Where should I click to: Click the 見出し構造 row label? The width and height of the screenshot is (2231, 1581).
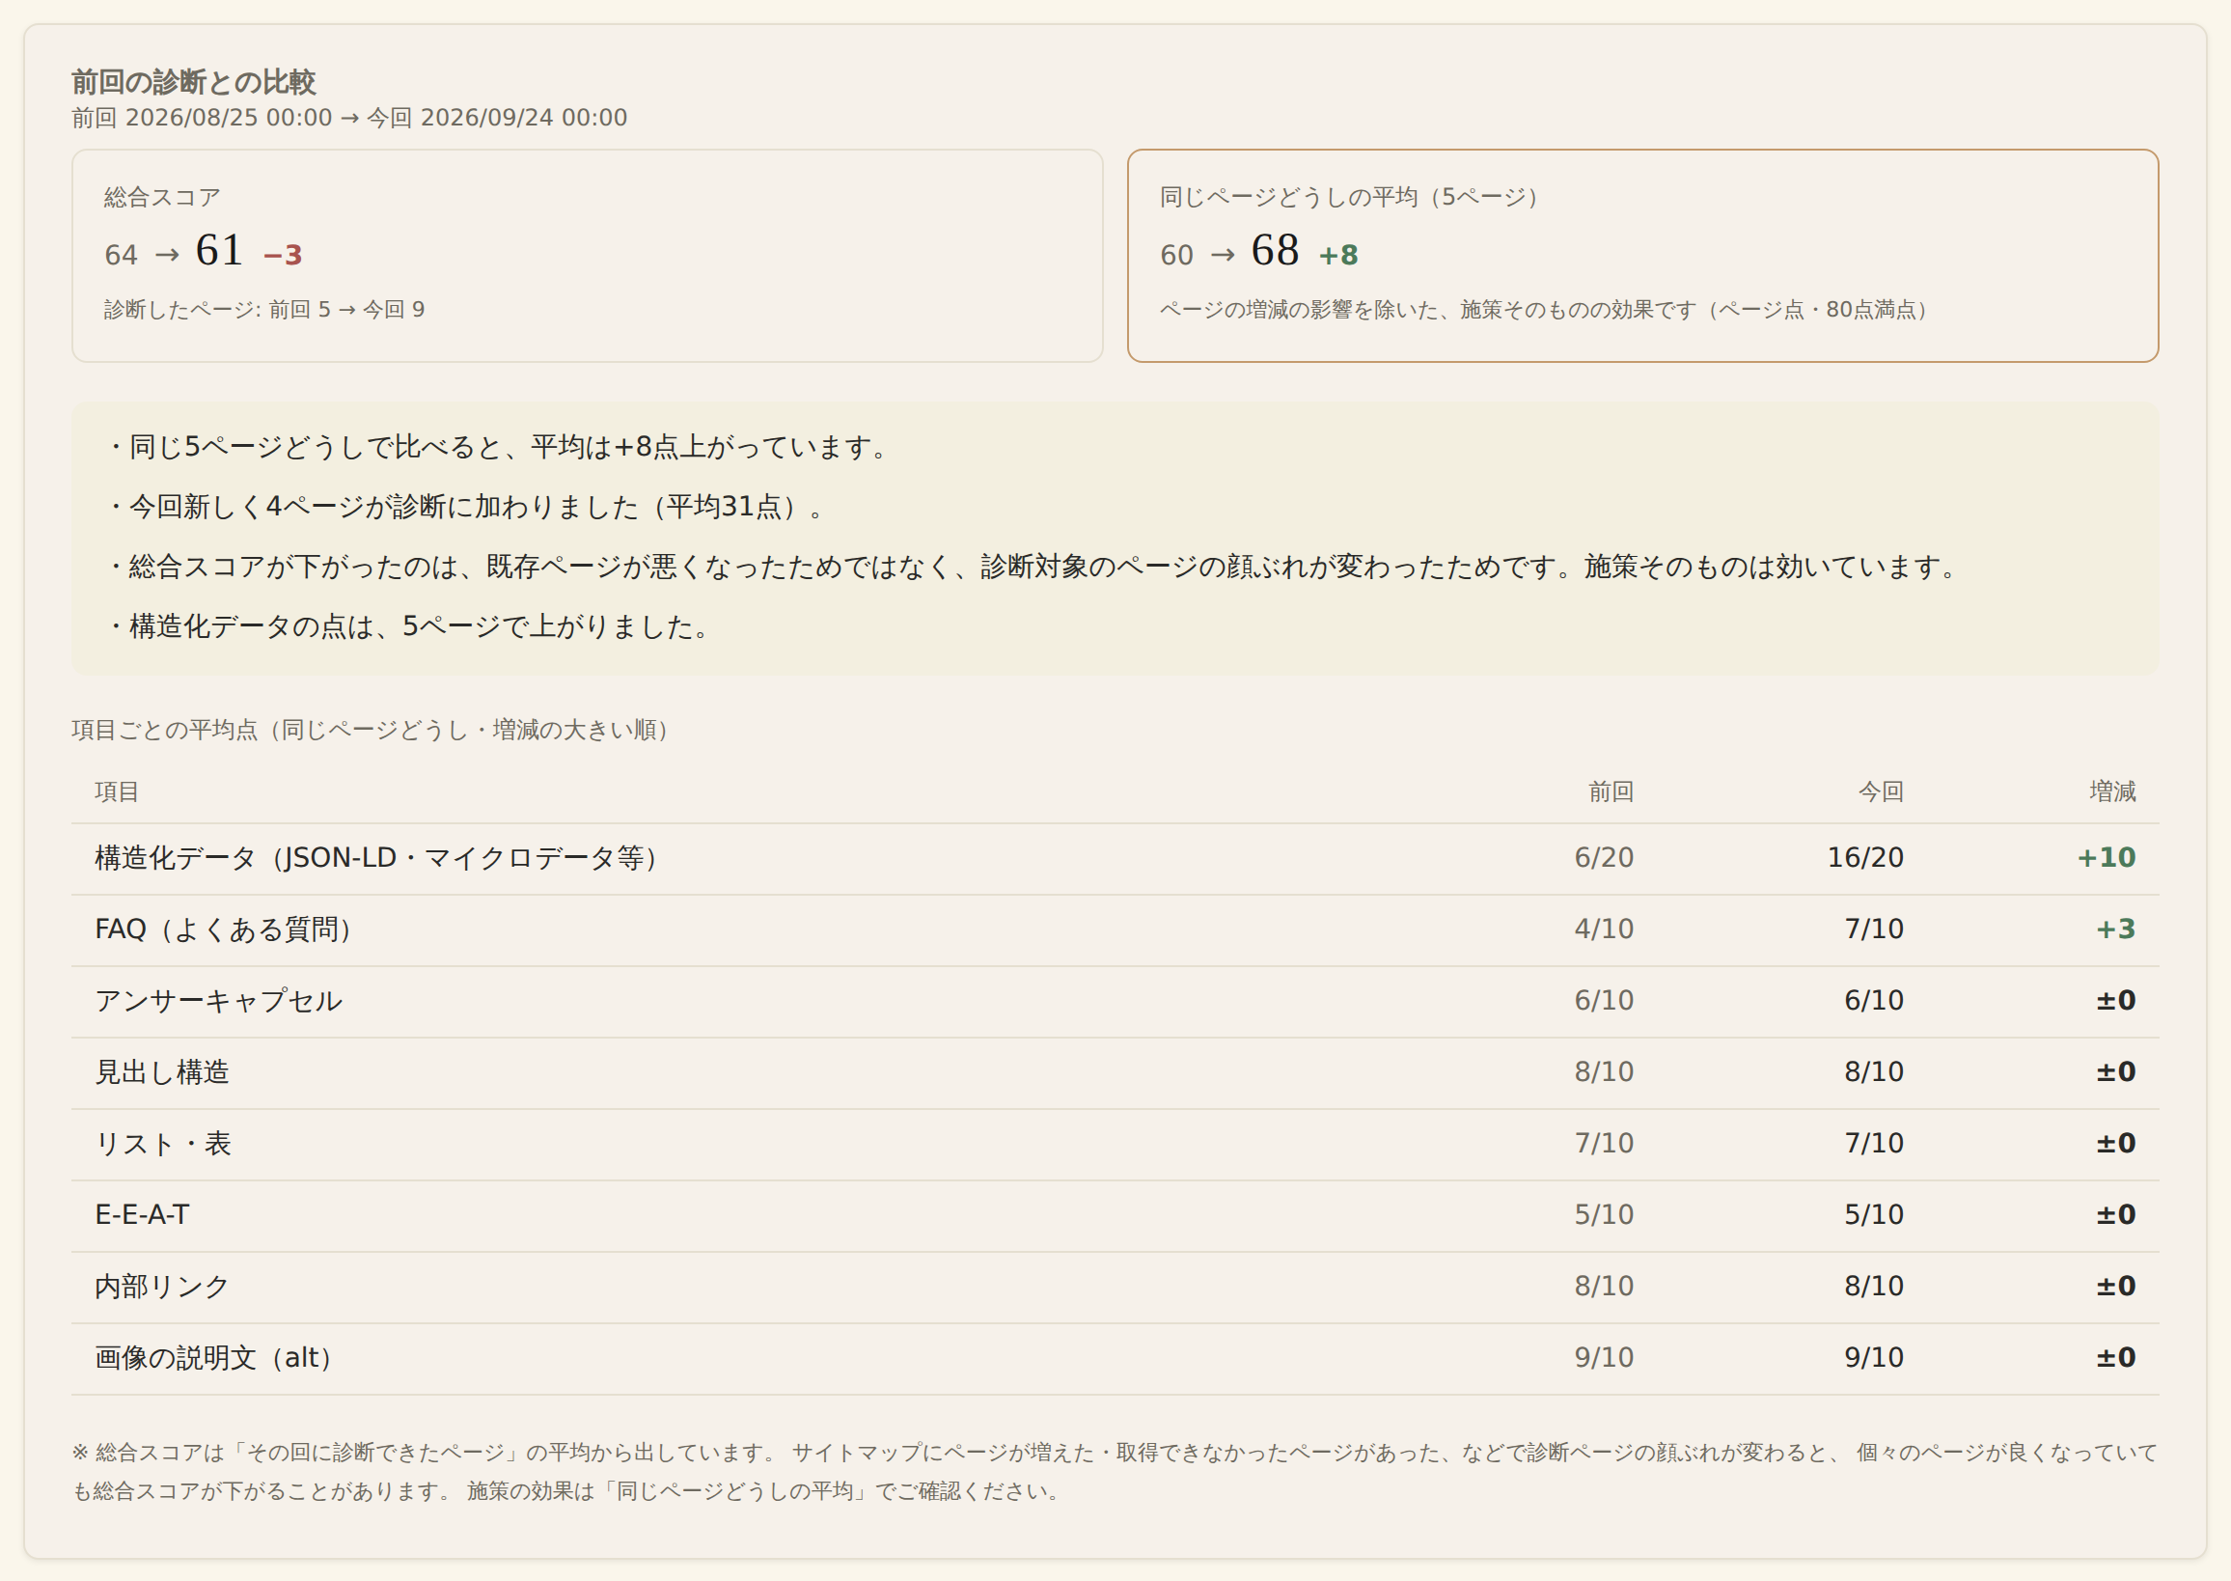coord(161,1071)
